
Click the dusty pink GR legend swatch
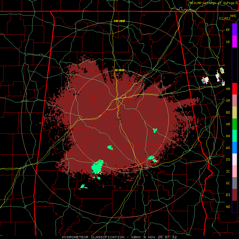point(234,101)
